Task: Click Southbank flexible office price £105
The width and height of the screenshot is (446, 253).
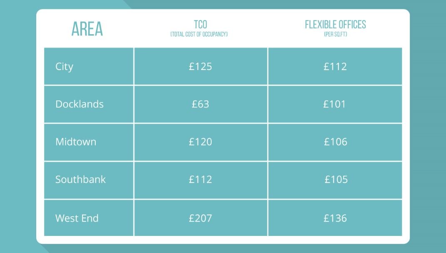Action: [x=336, y=180]
